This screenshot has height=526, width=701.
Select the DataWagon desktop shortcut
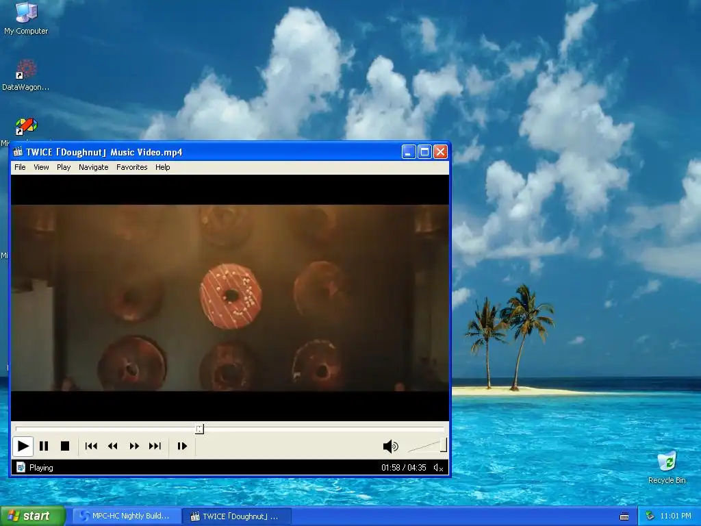pyautogui.click(x=26, y=75)
